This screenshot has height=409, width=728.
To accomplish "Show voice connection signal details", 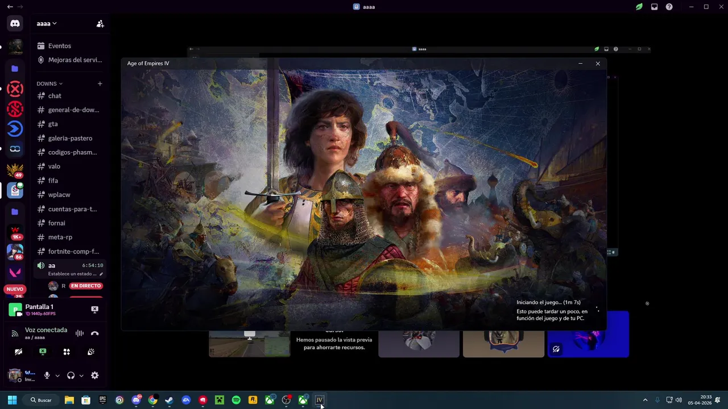I will pyautogui.click(x=15, y=333).
